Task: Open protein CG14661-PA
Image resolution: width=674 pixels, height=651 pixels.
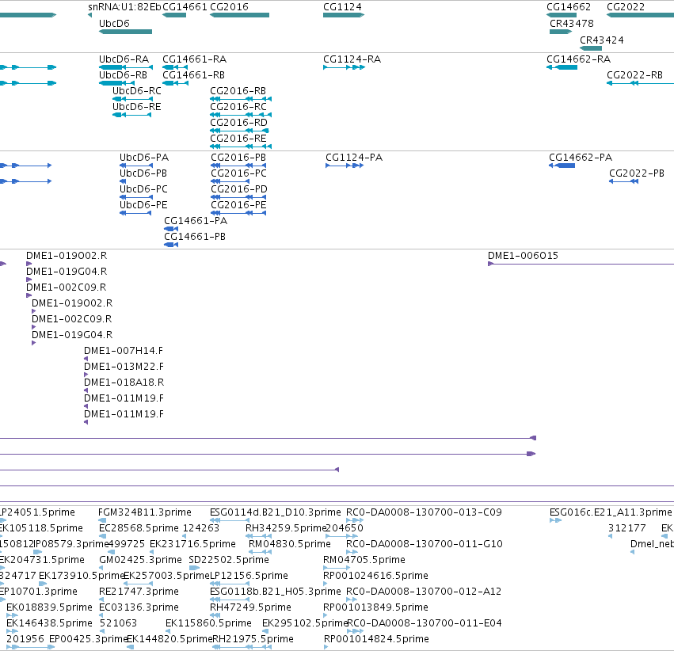Action: coord(196,220)
